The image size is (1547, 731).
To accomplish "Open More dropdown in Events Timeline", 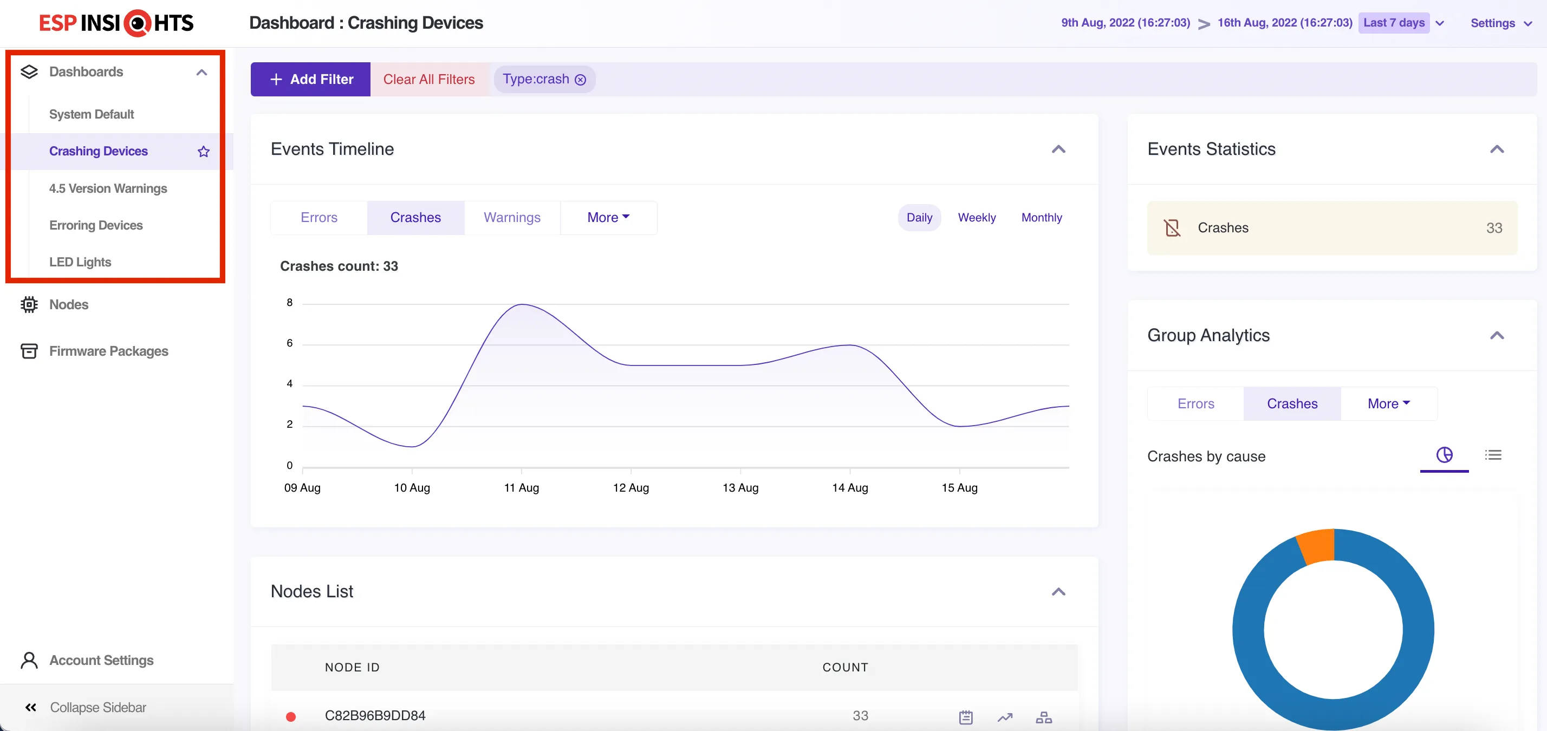I will click(x=608, y=217).
